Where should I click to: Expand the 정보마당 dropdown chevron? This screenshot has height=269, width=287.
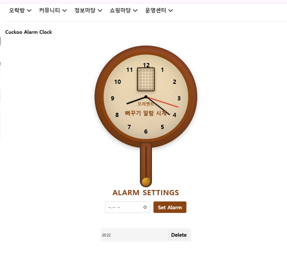pos(100,11)
